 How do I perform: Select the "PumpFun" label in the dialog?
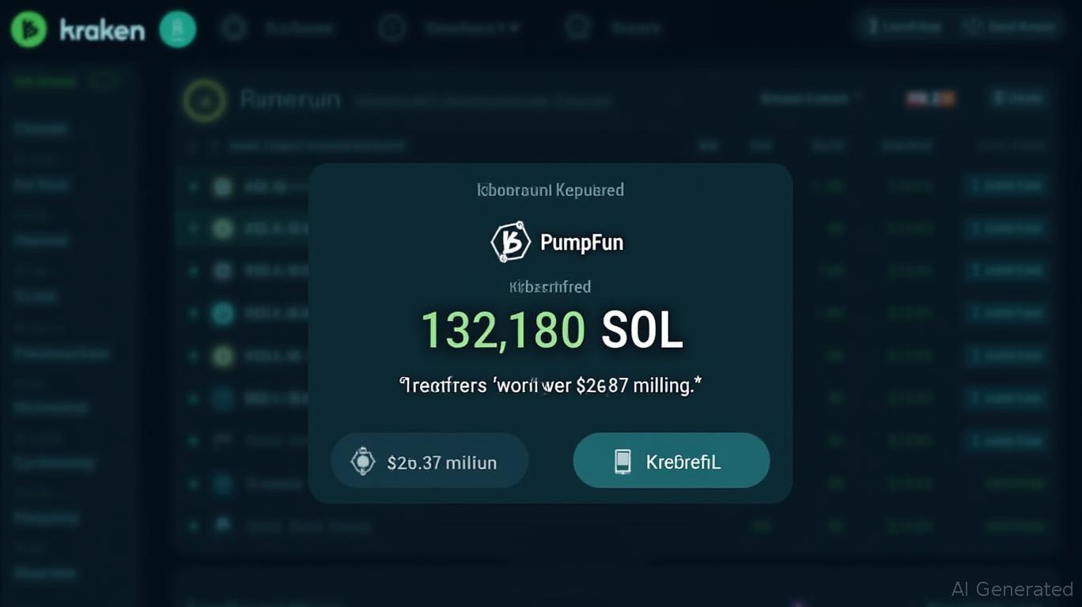pos(581,242)
